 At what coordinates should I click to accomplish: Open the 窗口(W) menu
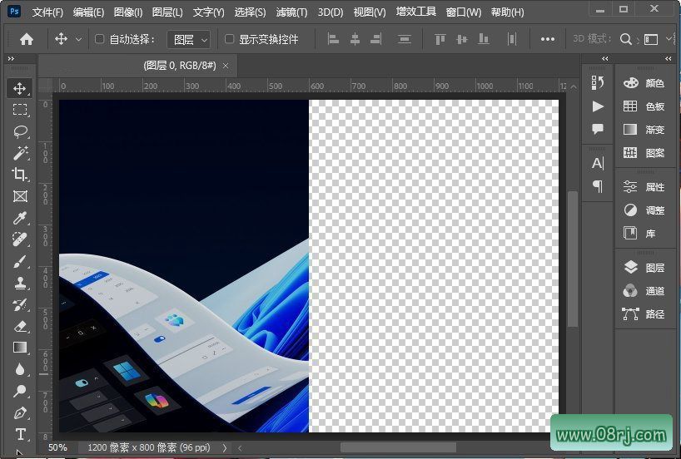tap(464, 12)
